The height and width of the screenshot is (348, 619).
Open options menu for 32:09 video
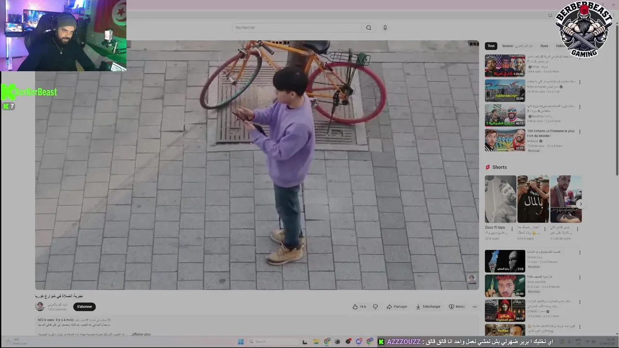[x=580, y=82]
